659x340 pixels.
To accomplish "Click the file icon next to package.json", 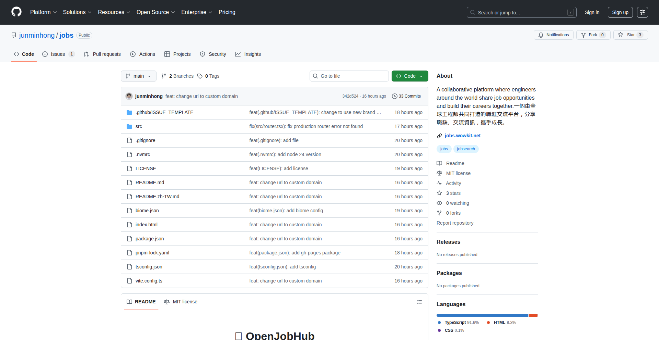I will coord(129,239).
